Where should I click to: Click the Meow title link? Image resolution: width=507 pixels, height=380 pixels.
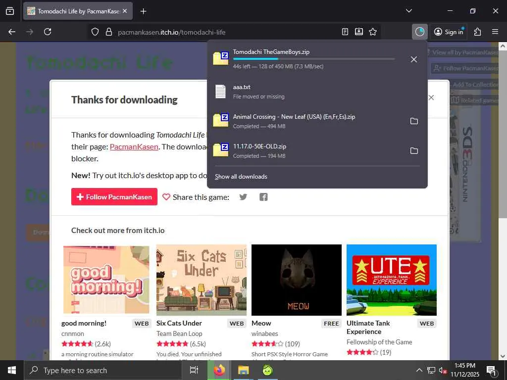coord(261,323)
